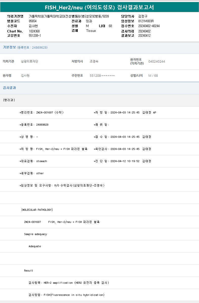Click the 진단일 timestamp 2024-04-12 10:19:52
Screen dimensions: 199x303
pos(125,161)
